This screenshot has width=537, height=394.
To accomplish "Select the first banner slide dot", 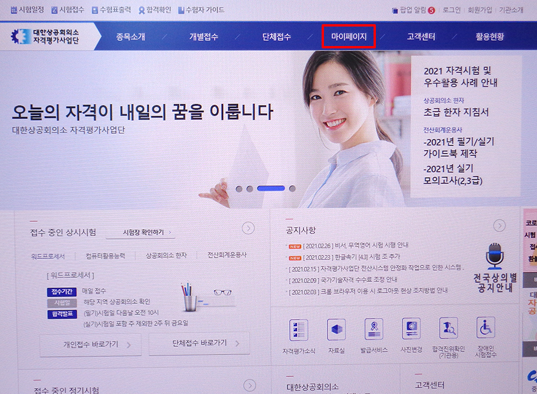I will [239, 189].
